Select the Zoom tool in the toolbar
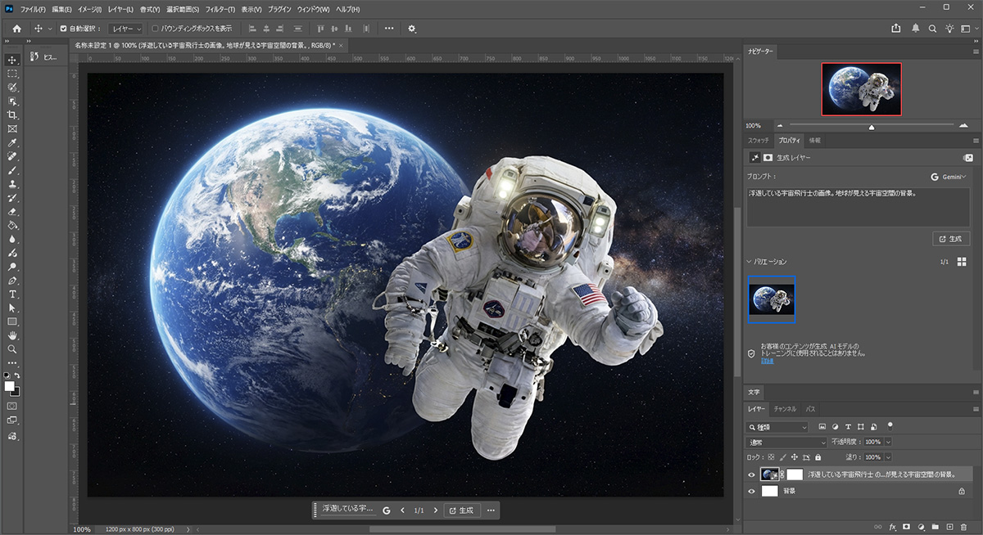The image size is (983, 535). click(11, 349)
